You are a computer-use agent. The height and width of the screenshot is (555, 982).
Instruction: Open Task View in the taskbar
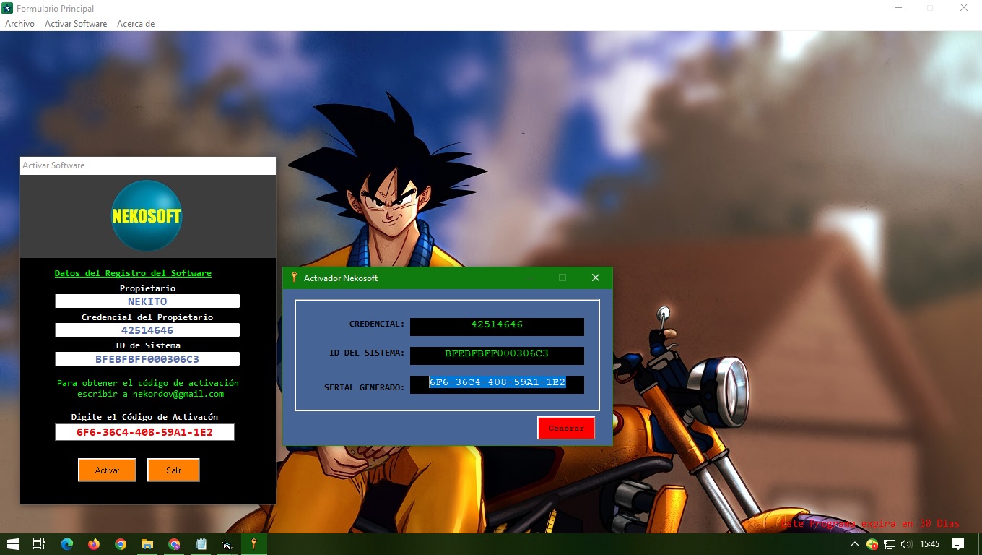(x=39, y=544)
